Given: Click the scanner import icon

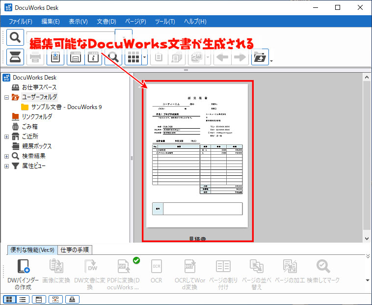Looking at the screenshot, I should (x=15, y=57).
